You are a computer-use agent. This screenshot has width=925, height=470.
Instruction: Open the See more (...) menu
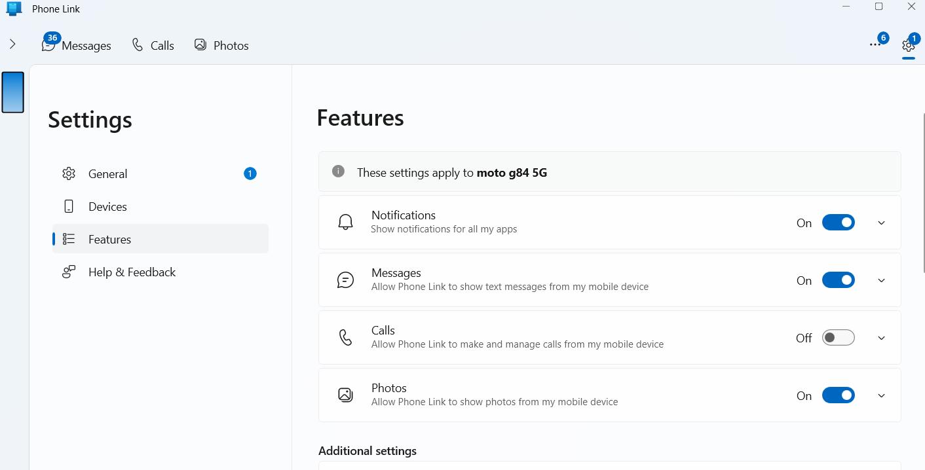coord(875,45)
